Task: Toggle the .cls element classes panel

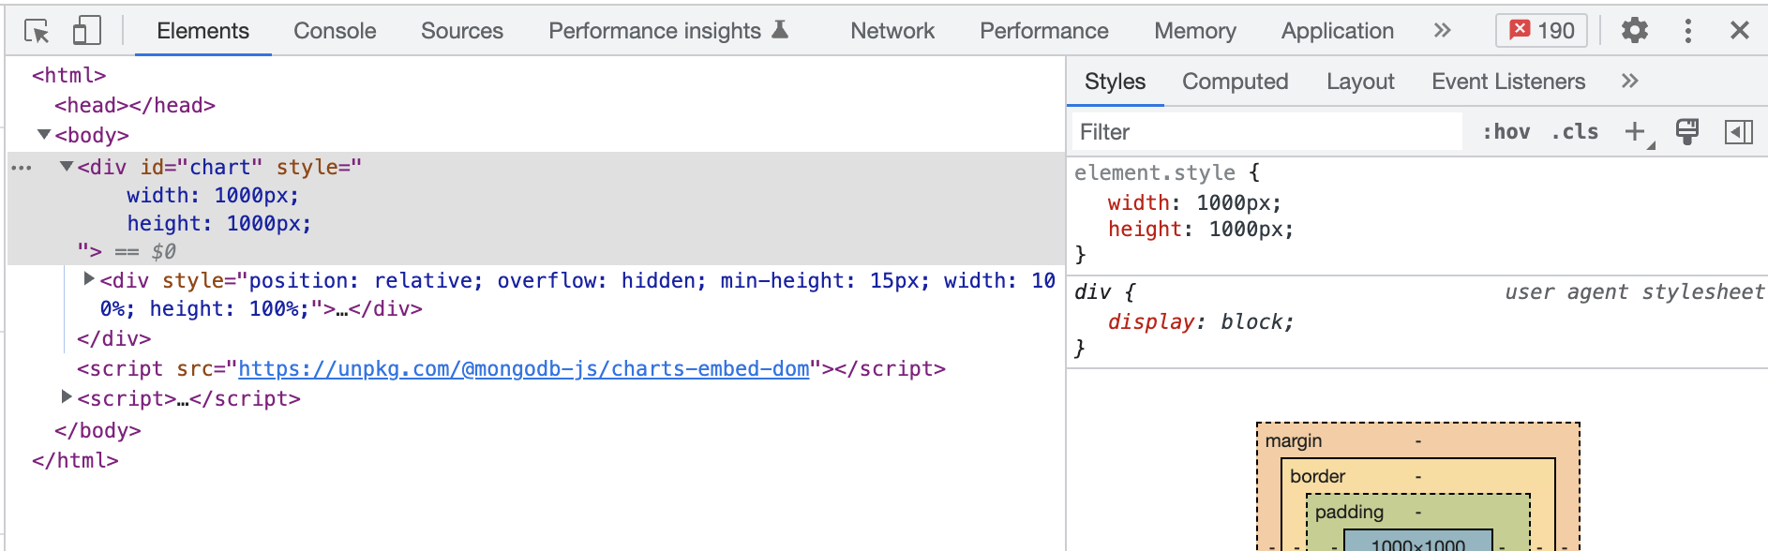Action: click(x=1575, y=132)
